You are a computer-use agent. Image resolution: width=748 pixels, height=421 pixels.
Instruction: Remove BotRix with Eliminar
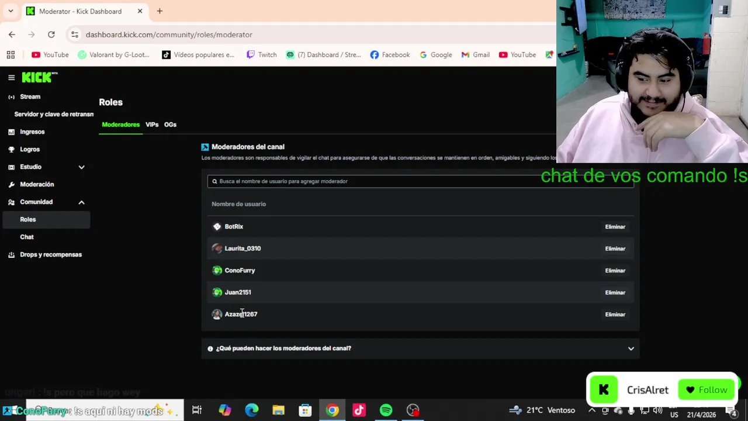pyautogui.click(x=615, y=227)
